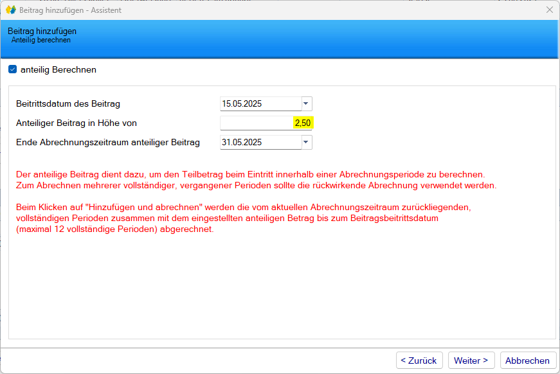Close the Beitrag hinzufügen assistant window
The image size is (560, 374).
coord(549,10)
